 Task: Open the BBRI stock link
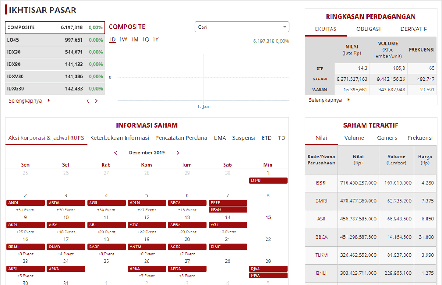tap(321, 182)
